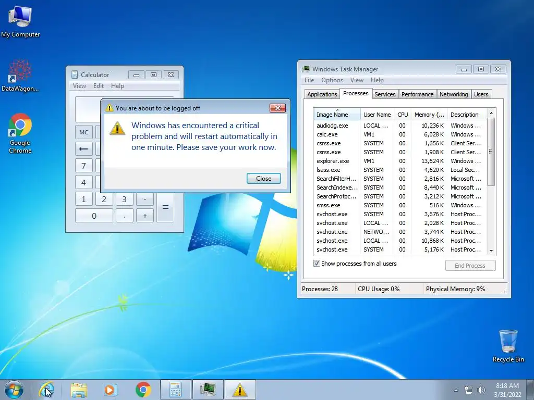The image size is (534, 400).
Task: Switch to Users tab
Action: (x=481, y=94)
